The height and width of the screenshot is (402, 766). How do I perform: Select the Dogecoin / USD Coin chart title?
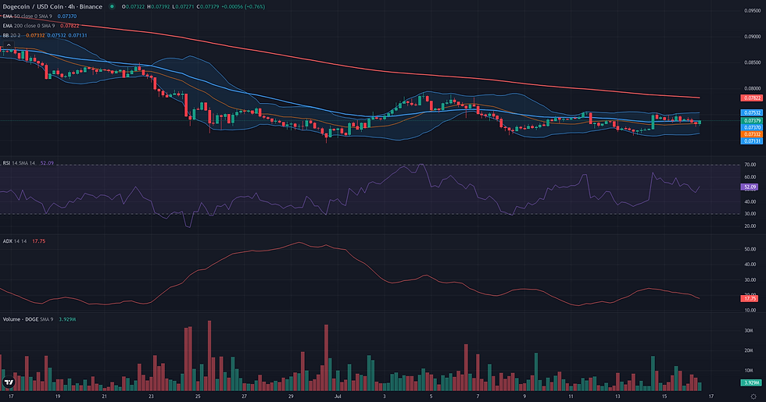[x=53, y=7]
